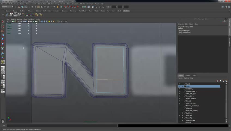Click Options in the layer editor
This screenshot has height=131, width=231.
click(x=186, y=78)
